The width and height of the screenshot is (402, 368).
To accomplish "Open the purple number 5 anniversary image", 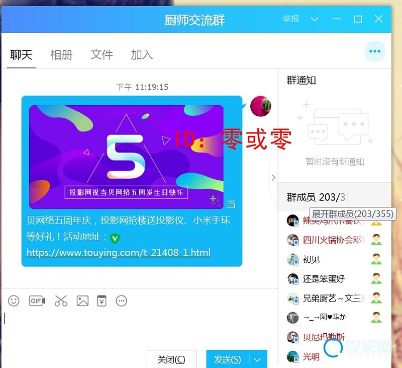I will coord(127,157).
